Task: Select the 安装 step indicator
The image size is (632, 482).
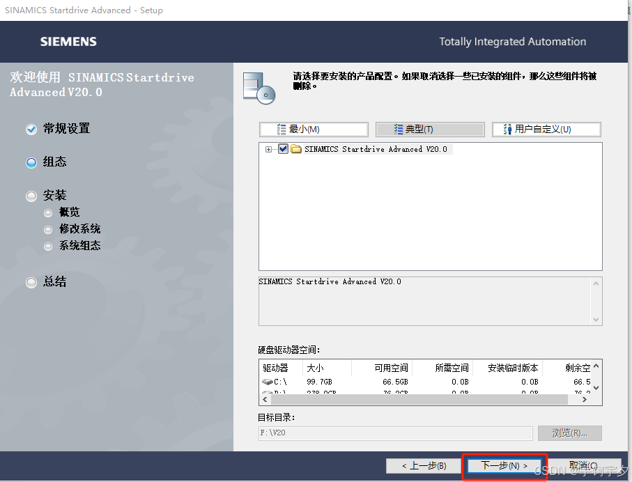Action: 31,196
